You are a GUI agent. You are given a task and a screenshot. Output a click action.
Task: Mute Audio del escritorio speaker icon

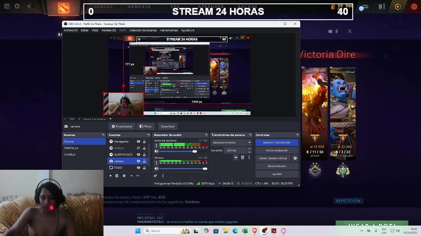156,151
